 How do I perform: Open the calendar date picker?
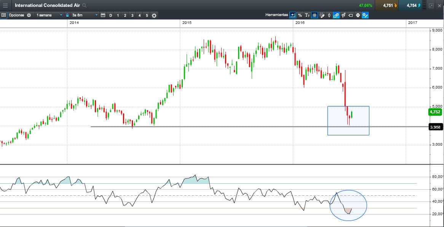(103, 15)
